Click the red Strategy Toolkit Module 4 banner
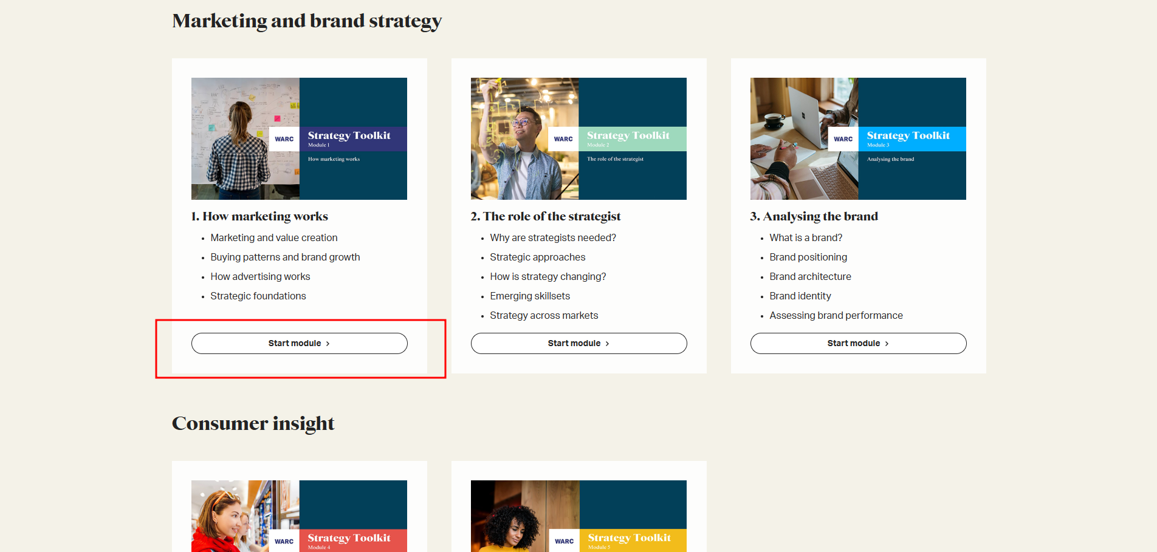 tap(352, 540)
